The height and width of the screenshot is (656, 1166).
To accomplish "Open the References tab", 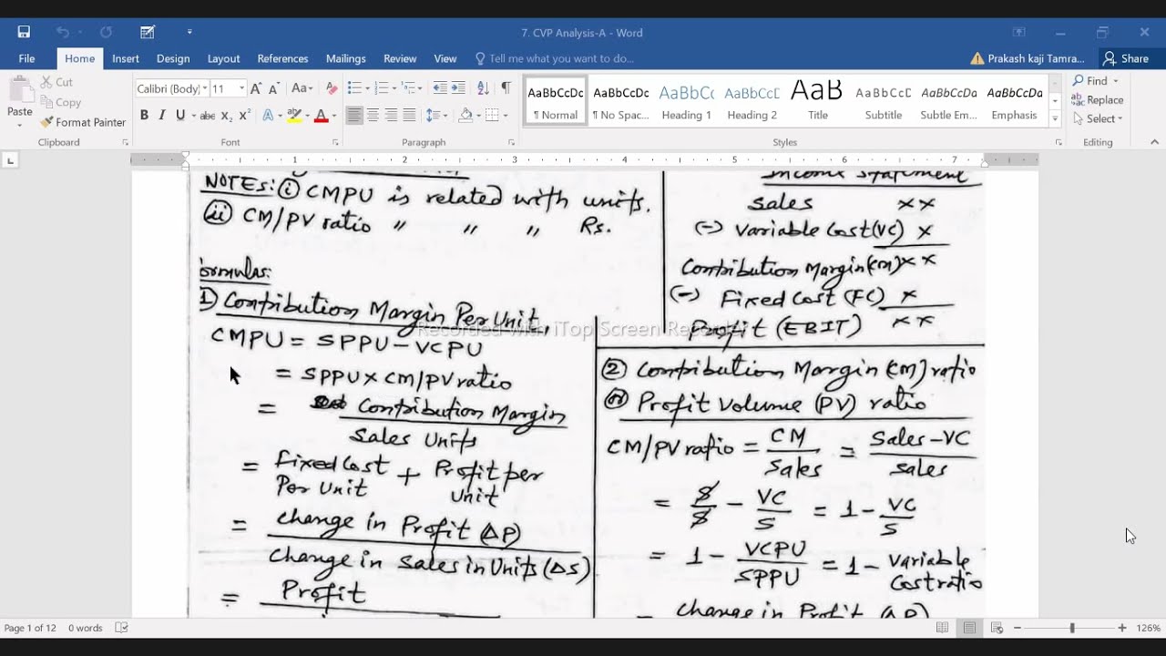I will (x=282, y=58).
